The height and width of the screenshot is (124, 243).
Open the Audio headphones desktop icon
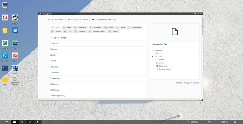point(5,18)
